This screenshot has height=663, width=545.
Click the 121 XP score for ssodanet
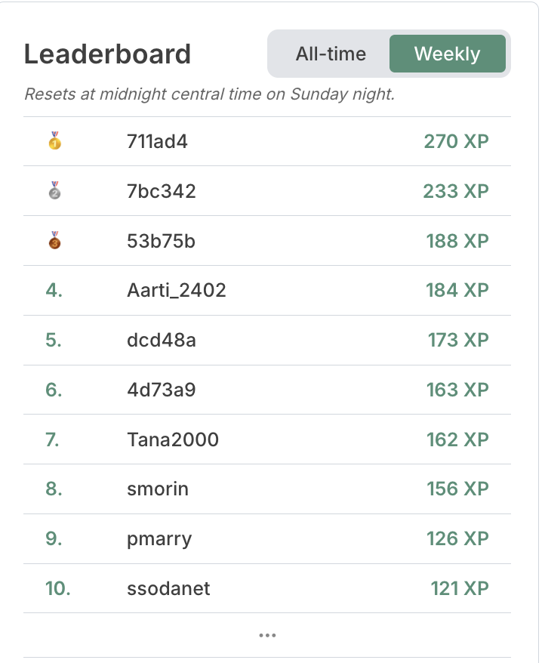pyautogui.click(x=460, y=588)
